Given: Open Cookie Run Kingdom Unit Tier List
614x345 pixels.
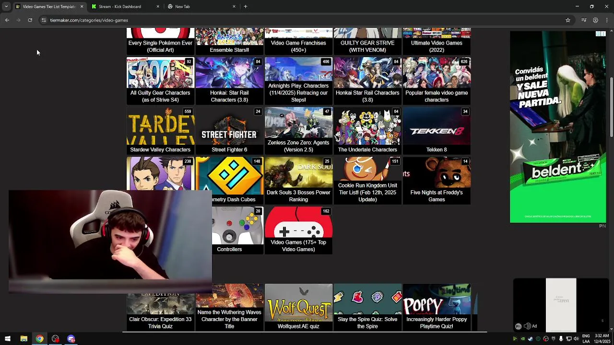Looking at the screenshot, I should tap(367, 180).
